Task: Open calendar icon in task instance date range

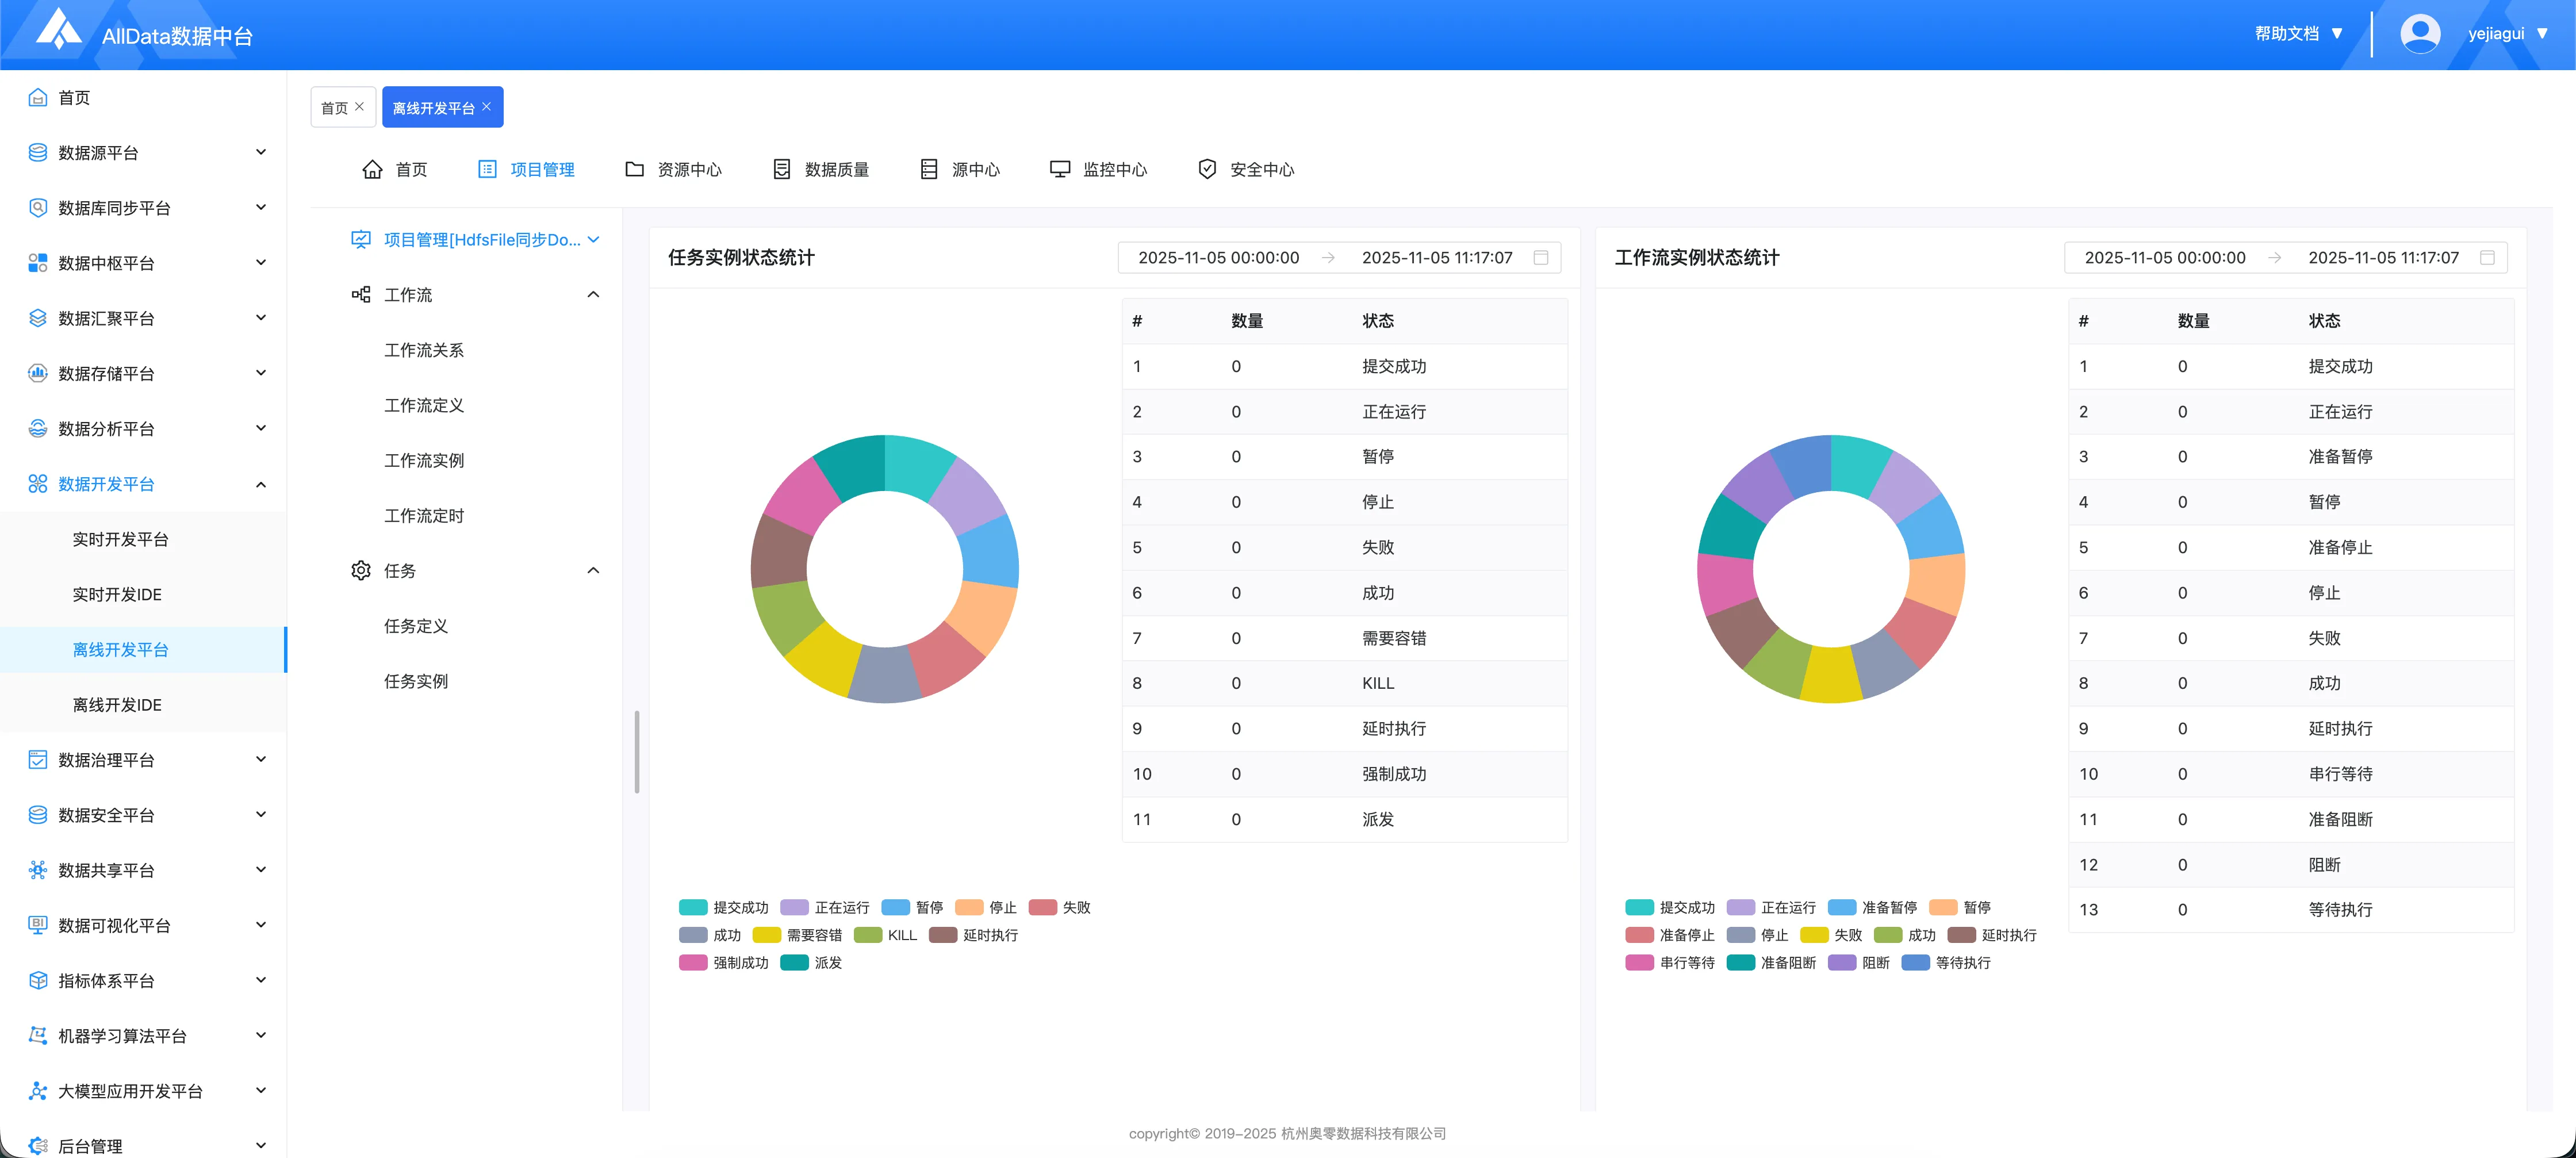Action: pyautogui.click(x=1540, y=258)
